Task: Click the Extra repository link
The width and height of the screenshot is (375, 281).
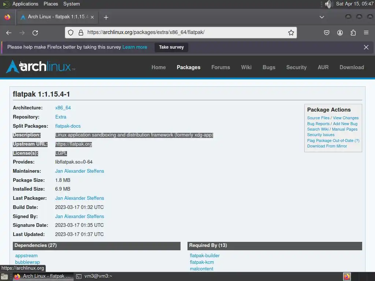Action: [x=61, y=117]
